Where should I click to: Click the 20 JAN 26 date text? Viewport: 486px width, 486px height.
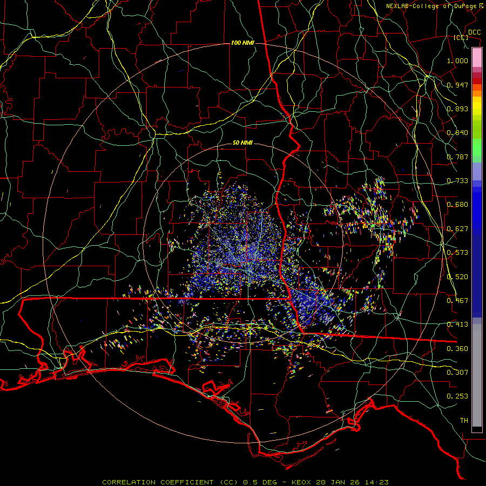337,482
